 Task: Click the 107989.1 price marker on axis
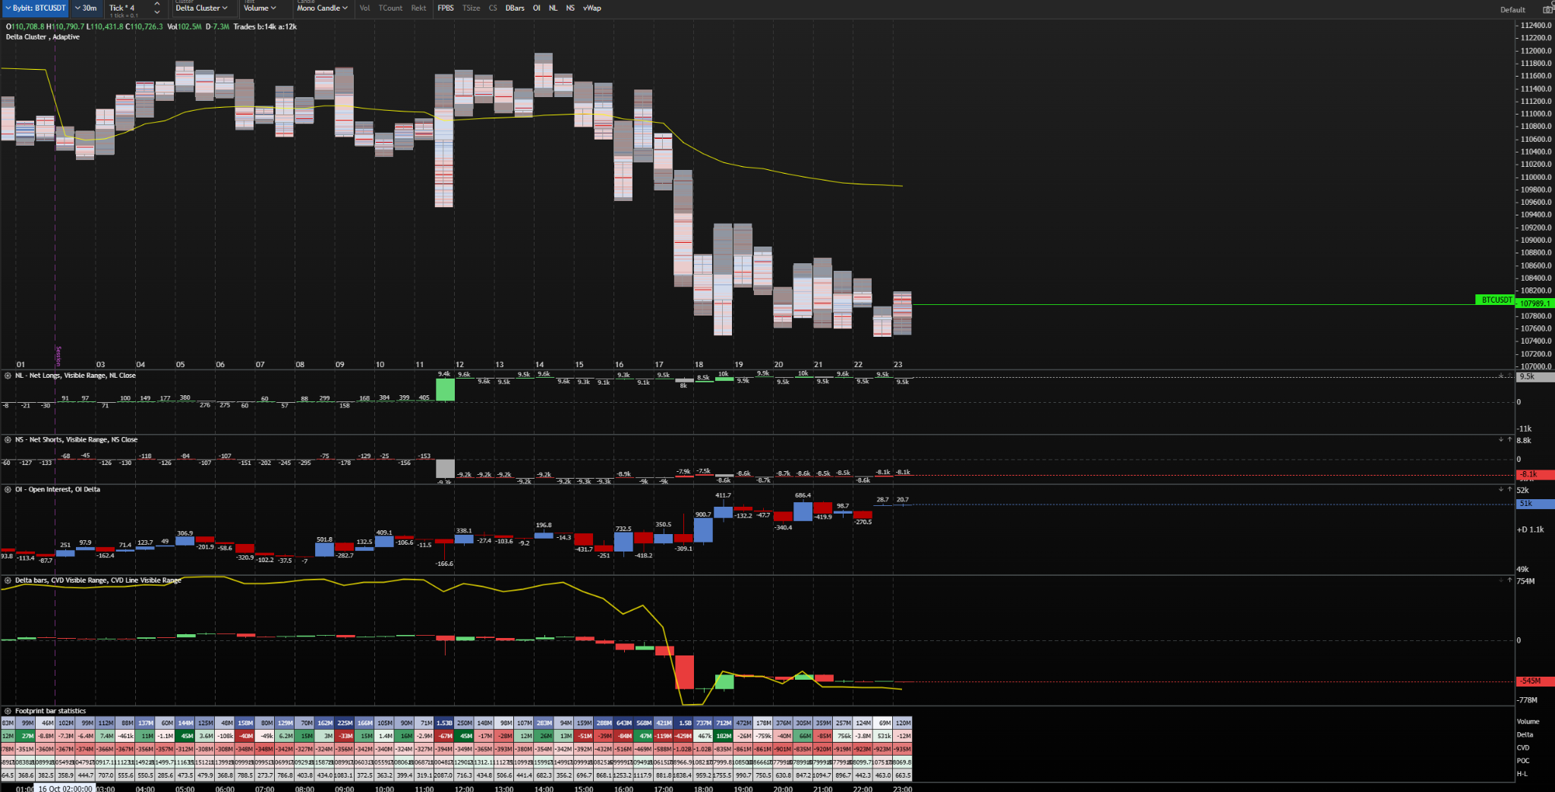pyautogui.click(x=1534, y=303)
